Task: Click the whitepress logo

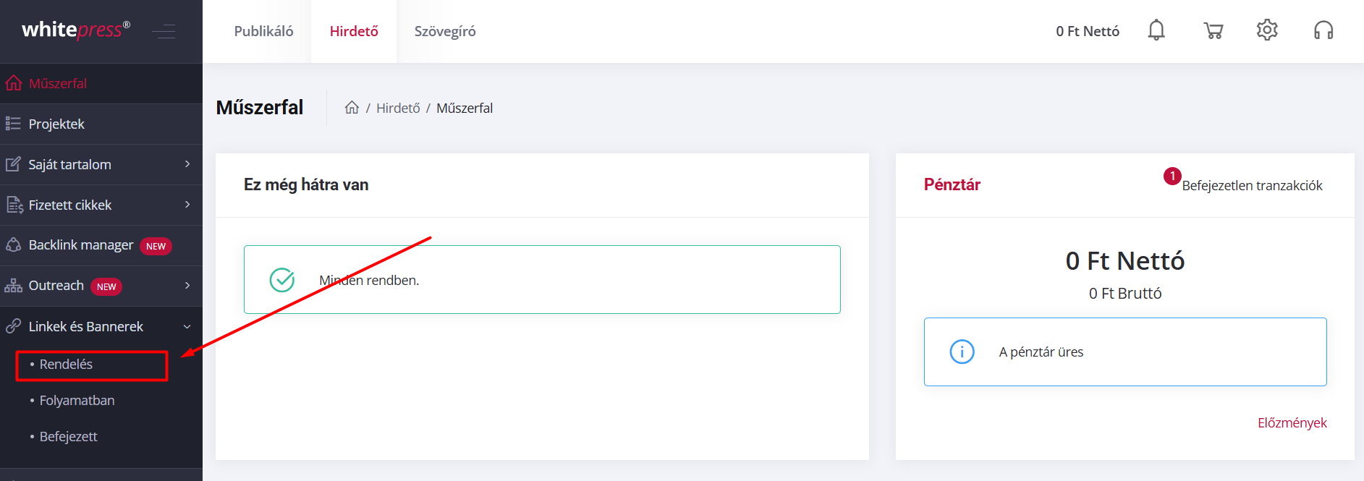Action: (x=76, y=30)
